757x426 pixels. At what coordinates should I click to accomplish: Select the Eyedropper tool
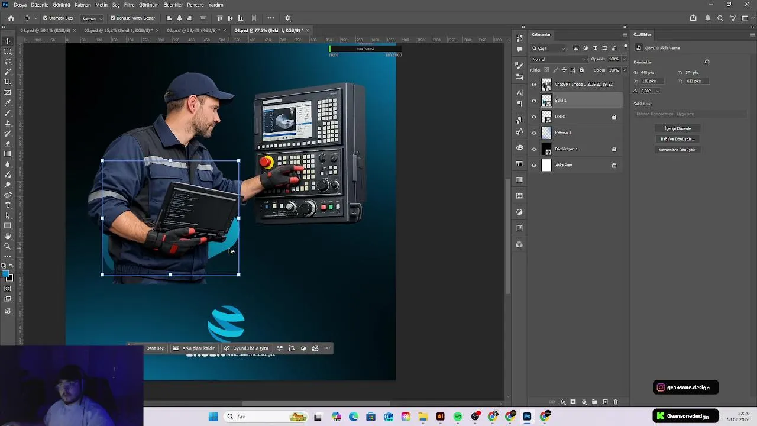click(x=8, y=102)
